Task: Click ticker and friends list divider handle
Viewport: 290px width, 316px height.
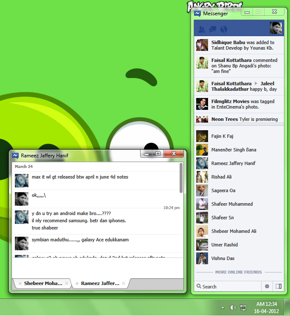Action: [239, 124]
